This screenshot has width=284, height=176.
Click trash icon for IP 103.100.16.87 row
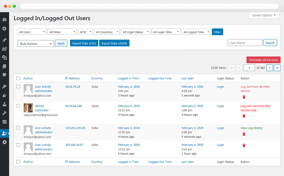point(244,146)
